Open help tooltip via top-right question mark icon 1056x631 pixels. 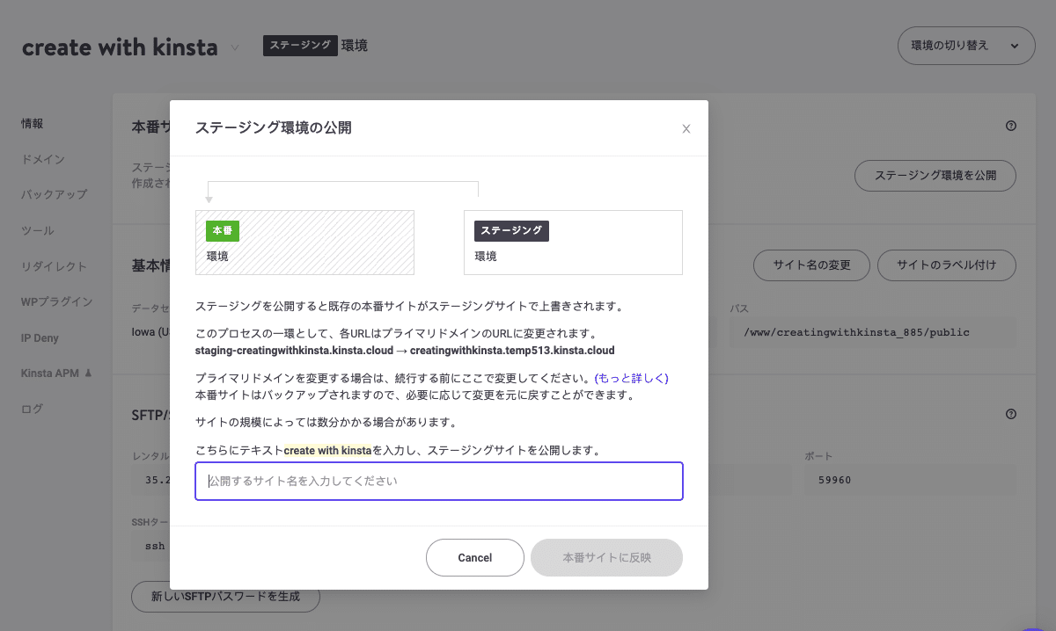point(1010,126)
